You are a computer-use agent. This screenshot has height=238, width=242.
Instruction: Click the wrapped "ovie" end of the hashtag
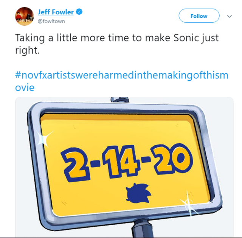coord(25,87)
